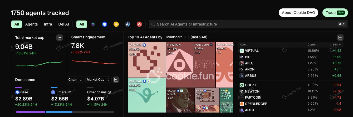Click the Ethereum logo in Dominance
The width and height of the screenshot is (353, 117).
click(53, 92)
